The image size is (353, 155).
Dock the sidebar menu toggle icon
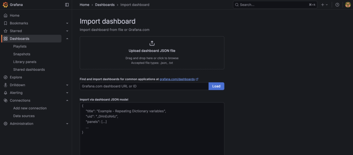(67, 5)
